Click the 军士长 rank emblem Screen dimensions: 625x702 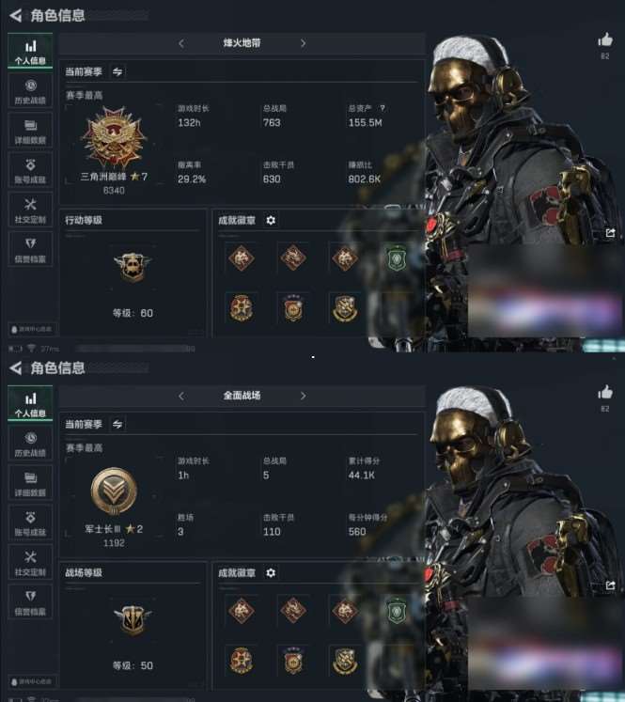114,491
